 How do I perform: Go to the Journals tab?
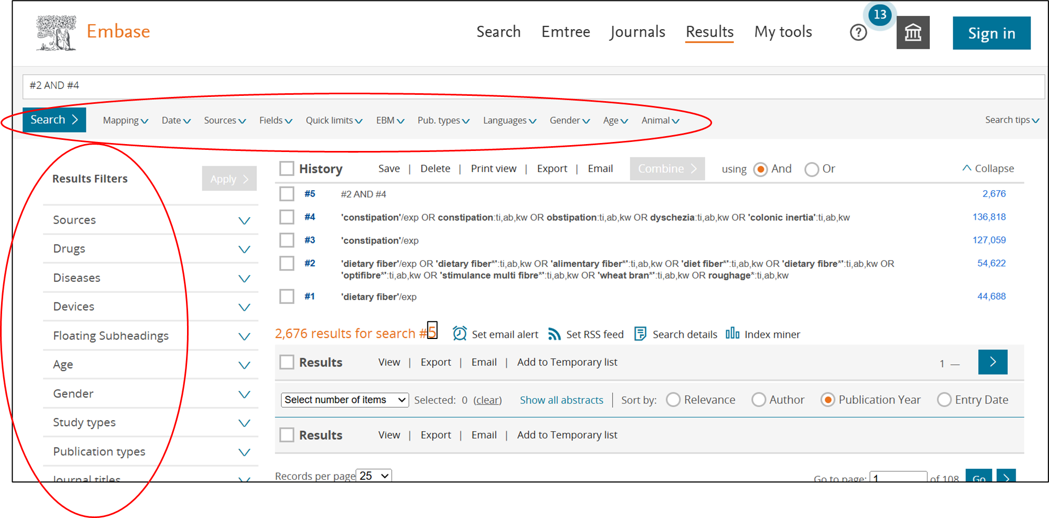click(637, 32)
